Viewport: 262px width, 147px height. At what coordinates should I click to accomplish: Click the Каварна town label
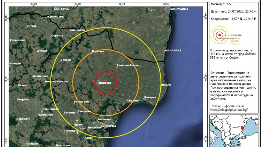pos(151,97)
